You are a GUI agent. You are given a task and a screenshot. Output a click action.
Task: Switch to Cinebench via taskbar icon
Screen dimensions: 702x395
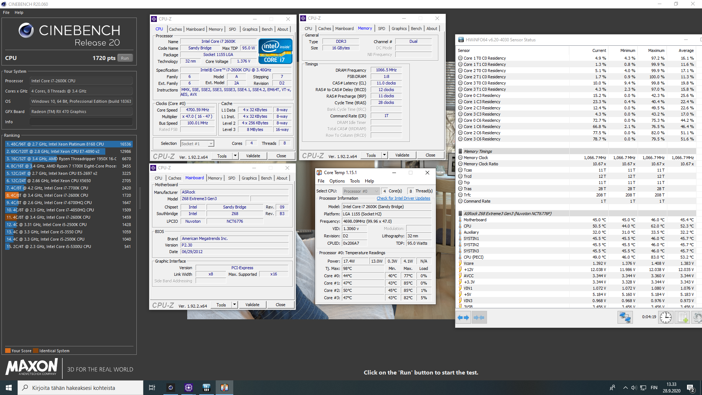[170, 388]
